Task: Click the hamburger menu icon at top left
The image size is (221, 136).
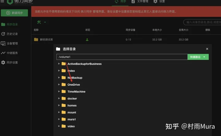Action: click(2, 1)
